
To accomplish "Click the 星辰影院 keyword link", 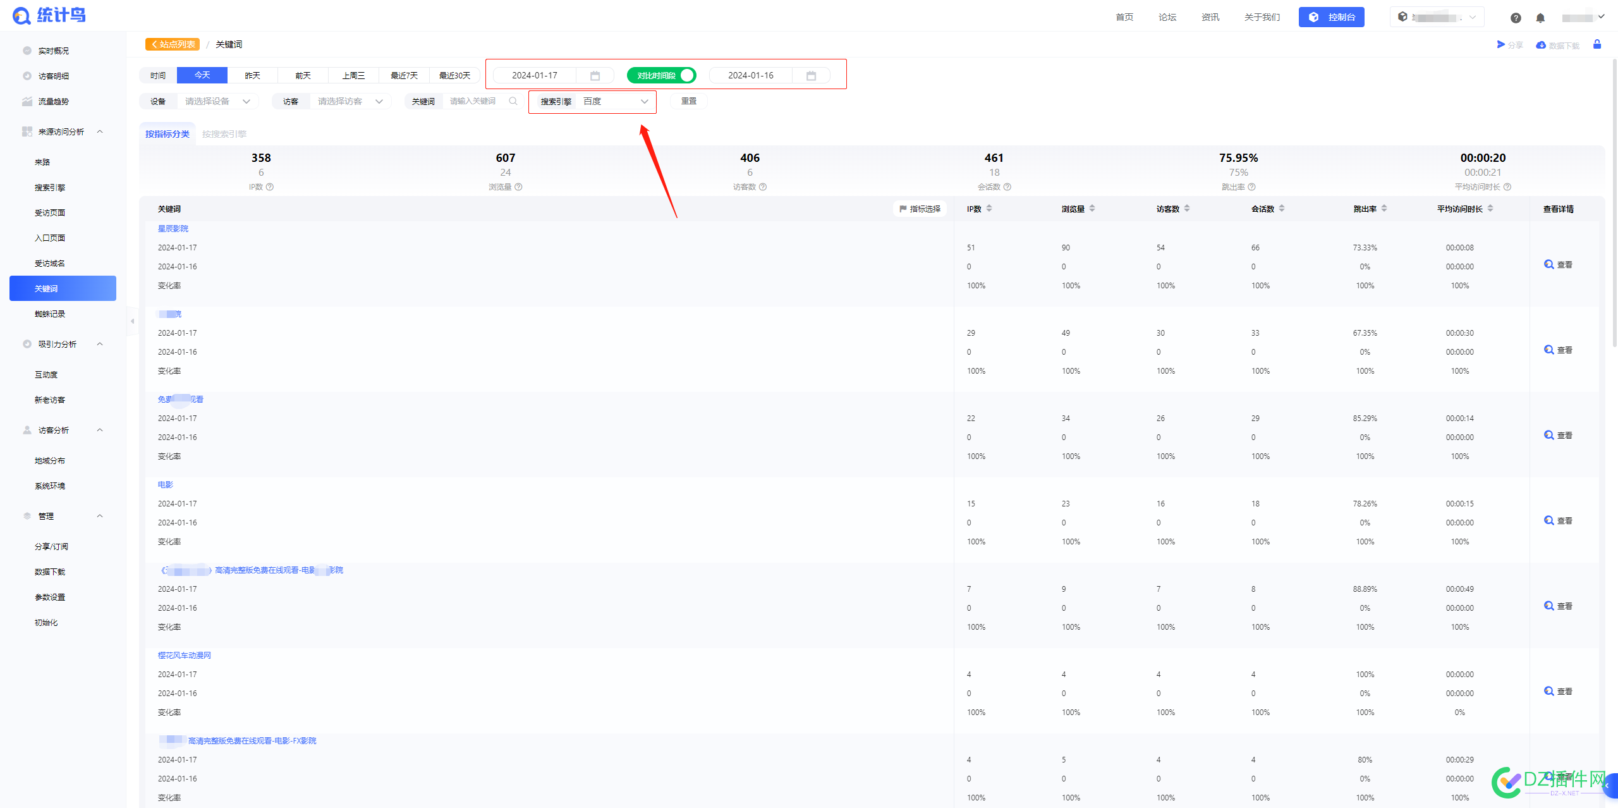I will click(x=173, y=229).
